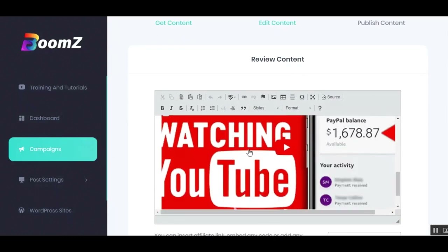Click editor scroll right arrow
The width and height of the screenshot is (448, 252).
392,212
